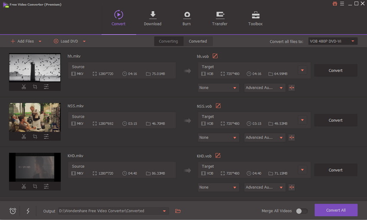Screen dimensions: 367x220
Task: Crop the NSS.mkv video
Action: tap(35, 137)
